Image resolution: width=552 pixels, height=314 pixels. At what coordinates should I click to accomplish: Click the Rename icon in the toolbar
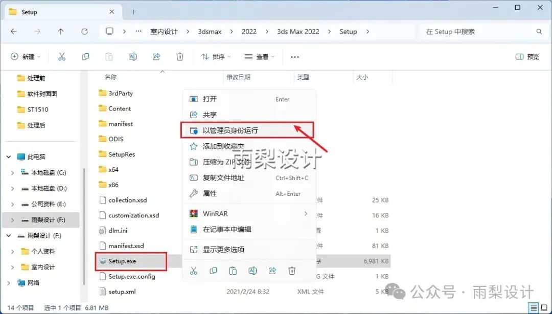[133, 57]
